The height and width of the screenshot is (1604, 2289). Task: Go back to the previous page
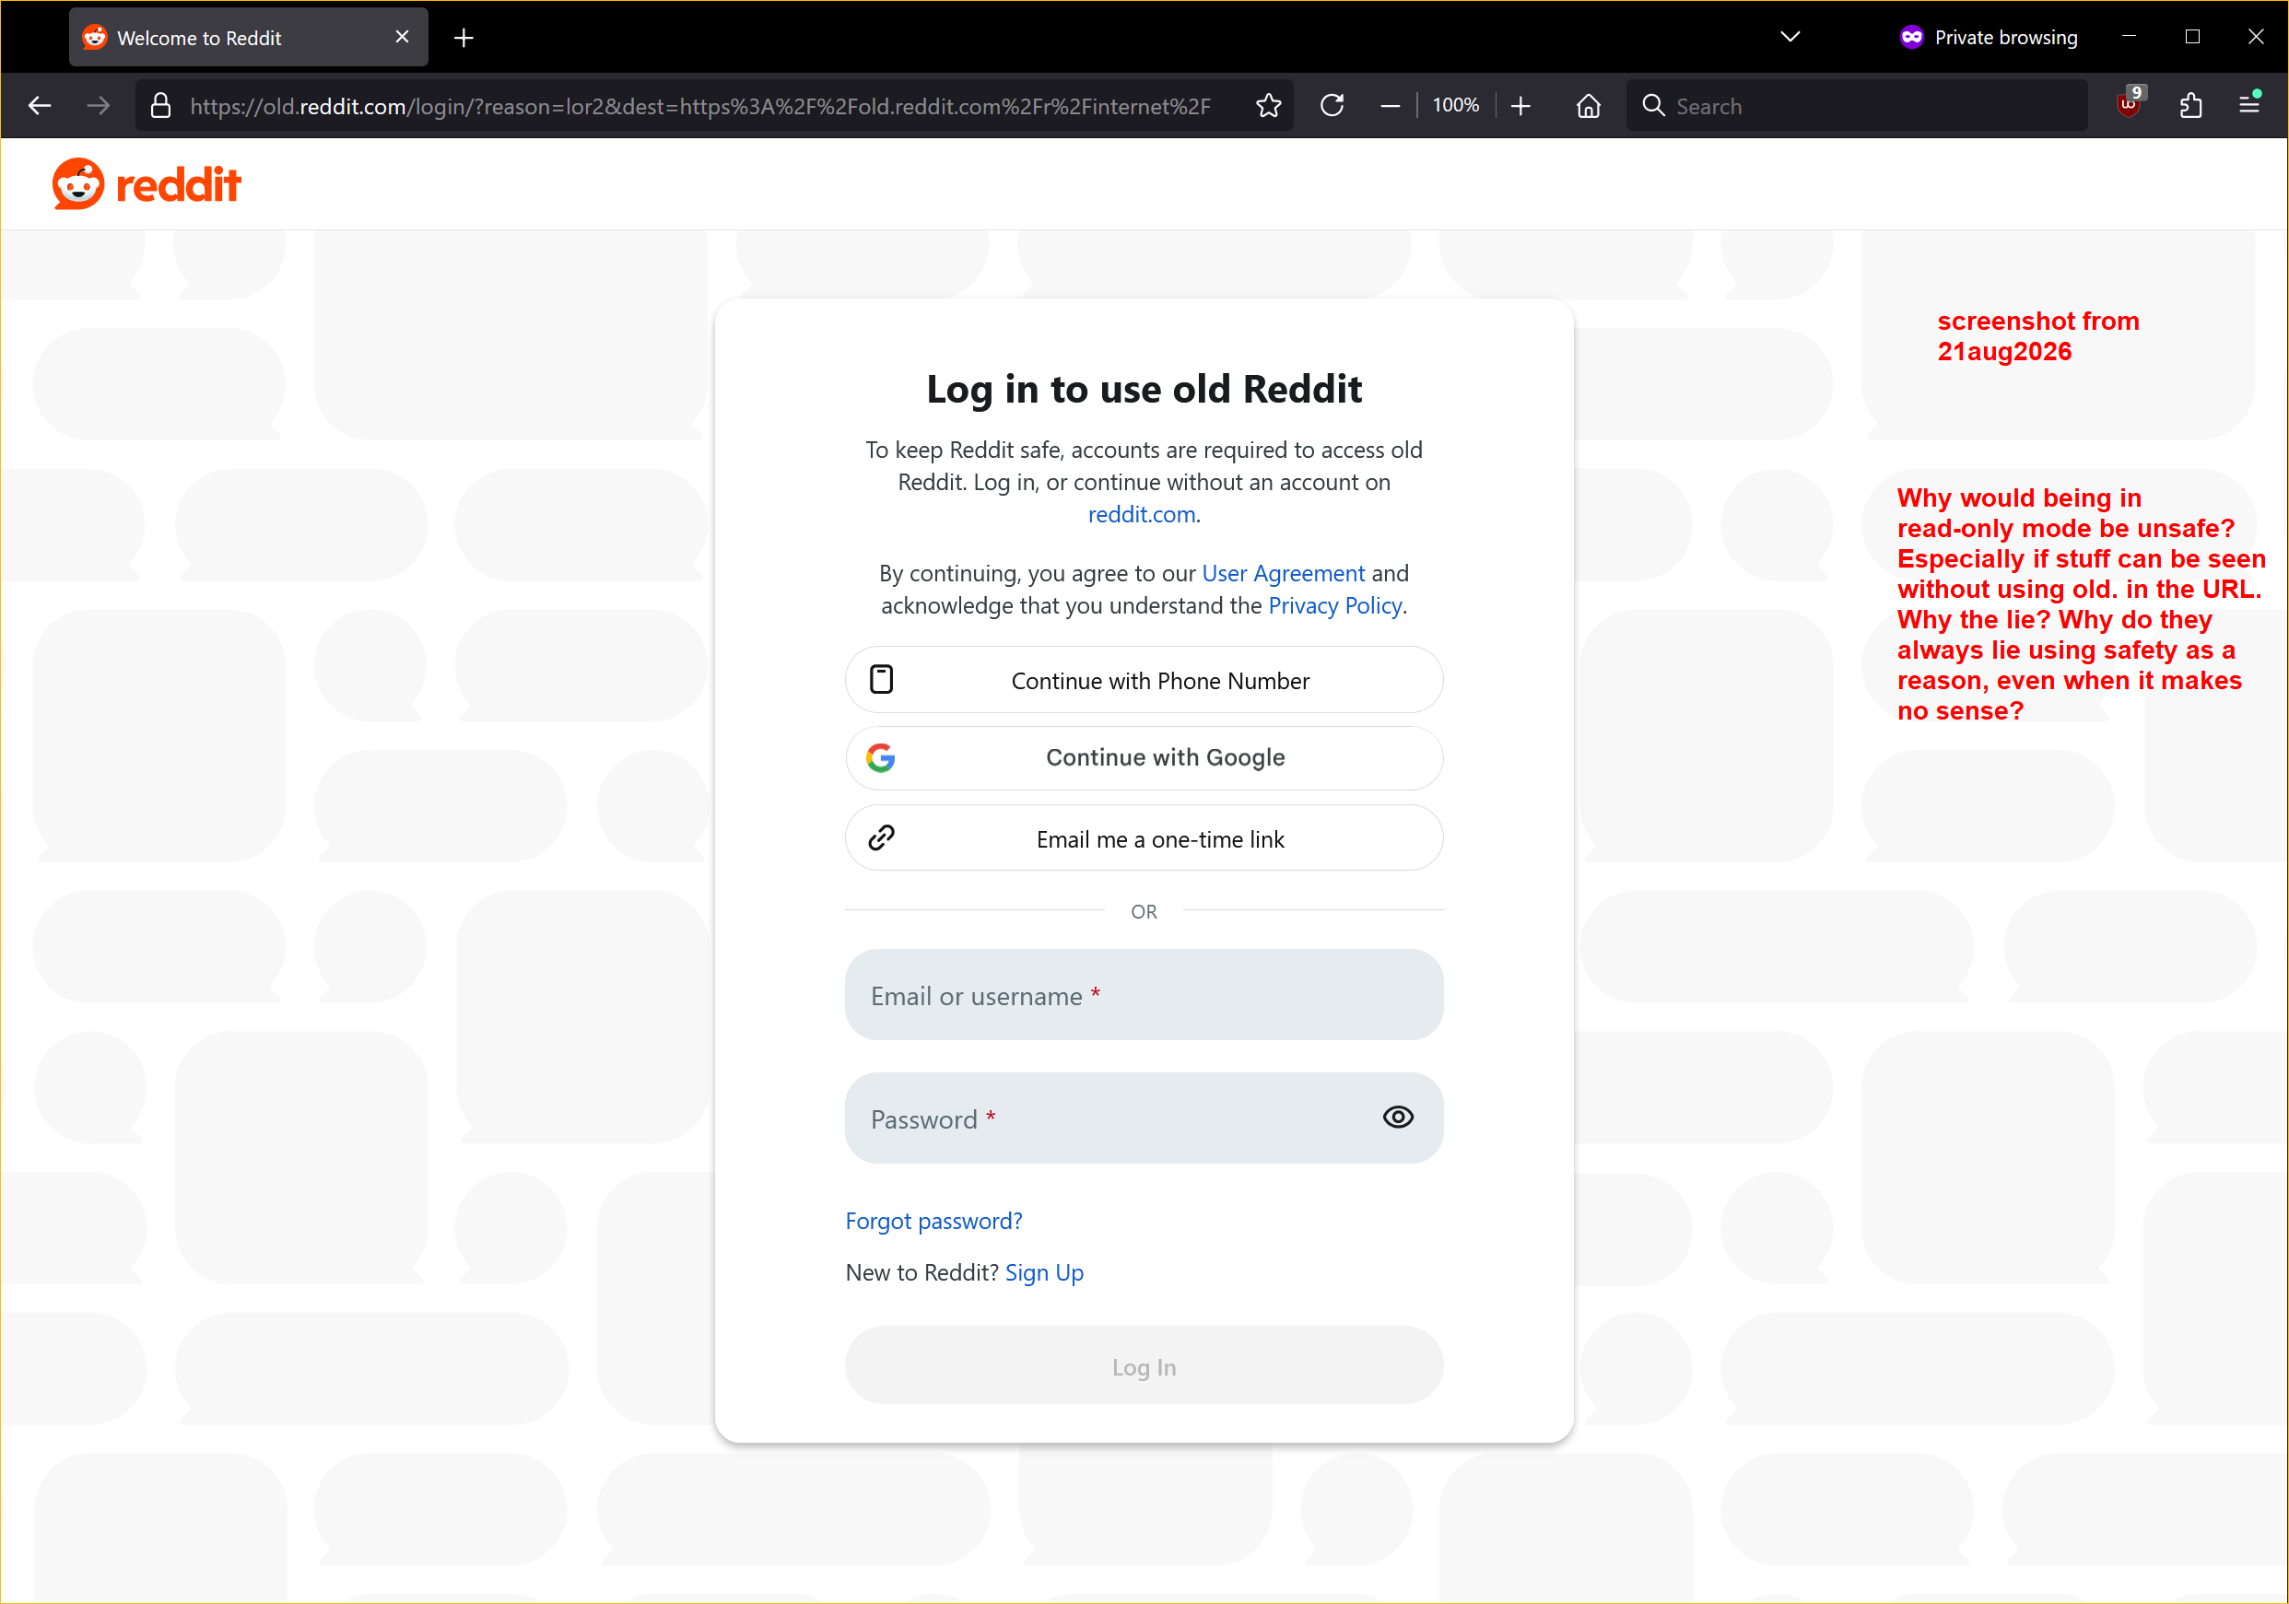(x=40, y=106)
